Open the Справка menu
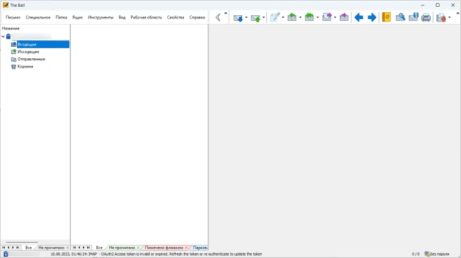Screen dimensions: 461x258 pos(197,17)
